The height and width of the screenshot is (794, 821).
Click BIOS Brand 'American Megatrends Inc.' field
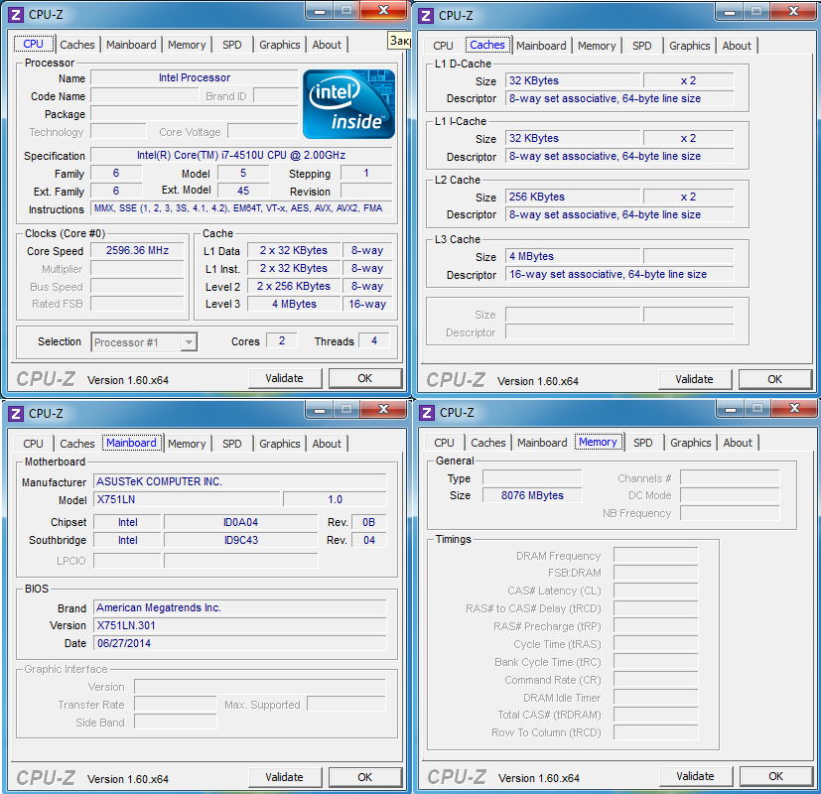[240, 607]
